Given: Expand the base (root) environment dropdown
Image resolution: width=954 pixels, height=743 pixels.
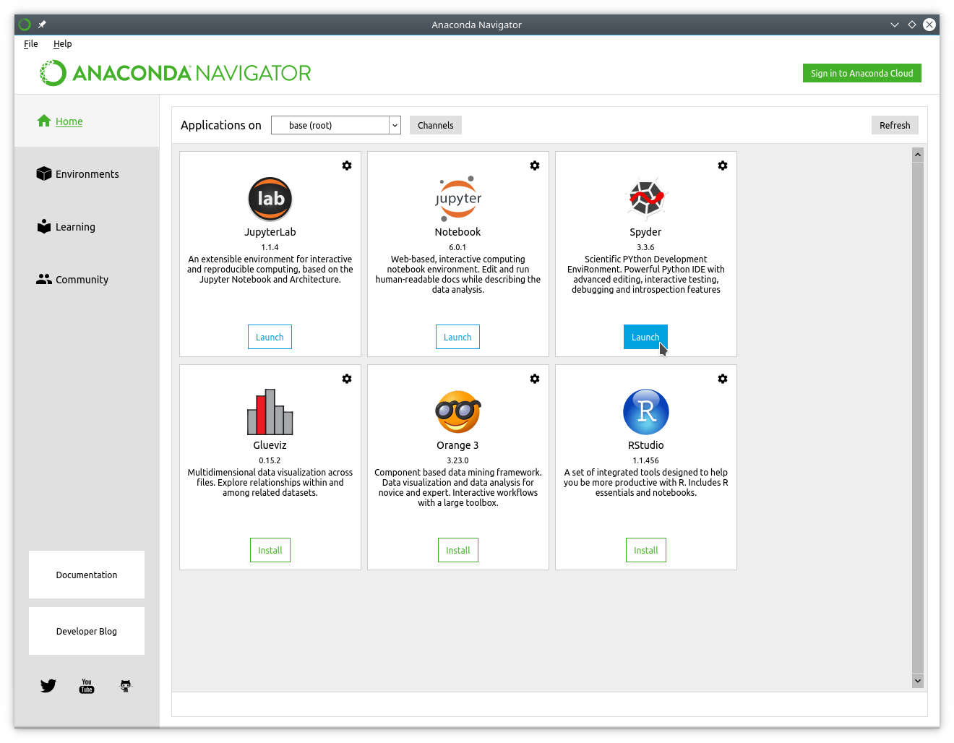Looking at the screenshot, I should pos(335,125).
